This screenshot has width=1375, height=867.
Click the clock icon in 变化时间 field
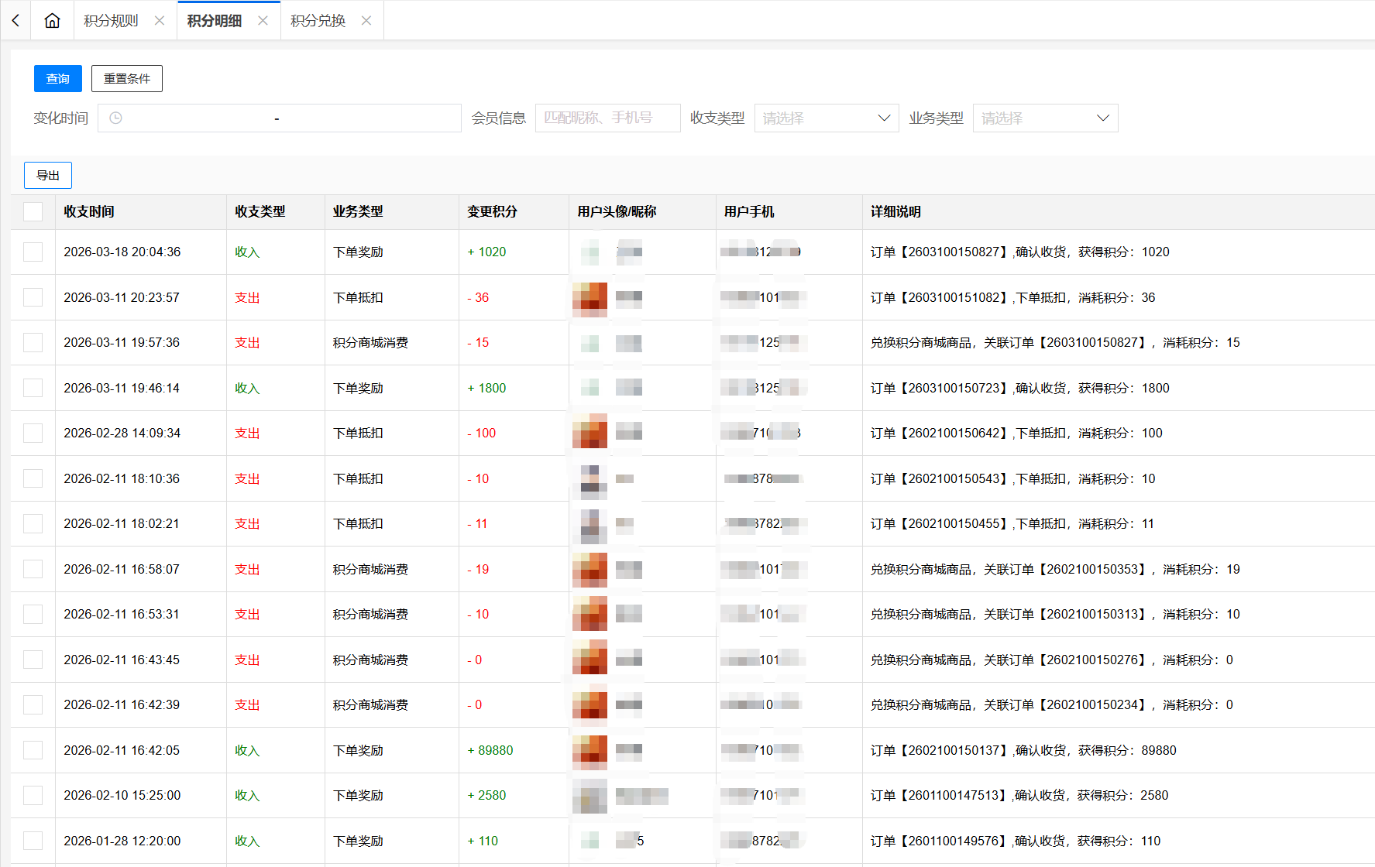click(115, 118)
